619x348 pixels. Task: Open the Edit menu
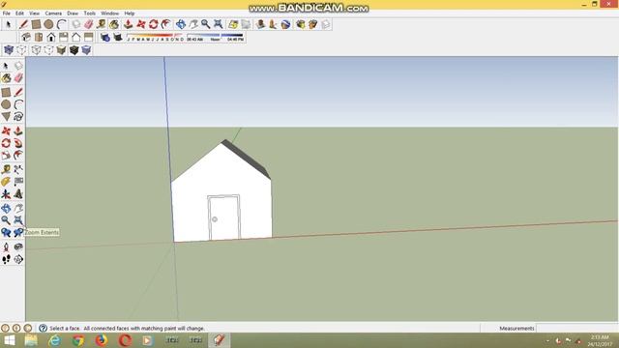[x=19, y=13]
